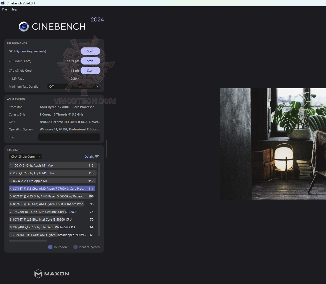326x284 pixels.
Task: Start the GPU benchmark
Action: pyautogui.click(x=90, y=51)
